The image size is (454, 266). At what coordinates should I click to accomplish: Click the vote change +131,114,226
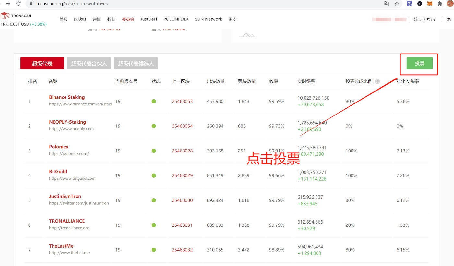click(312, 179)
